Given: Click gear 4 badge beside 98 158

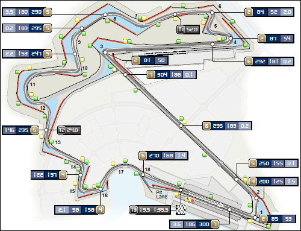Looking at the screenshot, I should [100, 210].
